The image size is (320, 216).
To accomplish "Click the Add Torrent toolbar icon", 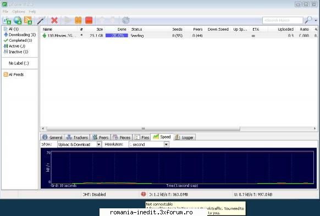I will [x=7, y=20].
